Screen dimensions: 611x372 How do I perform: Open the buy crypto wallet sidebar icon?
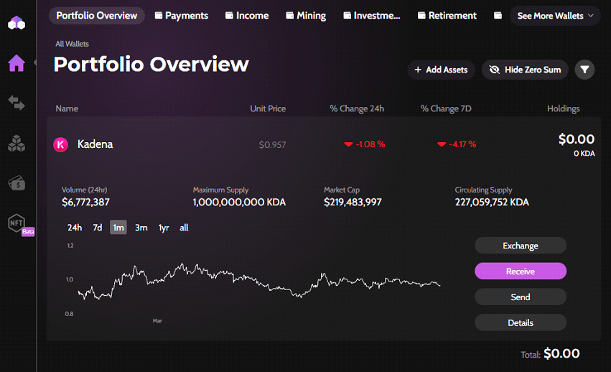(x=17, y=183)
